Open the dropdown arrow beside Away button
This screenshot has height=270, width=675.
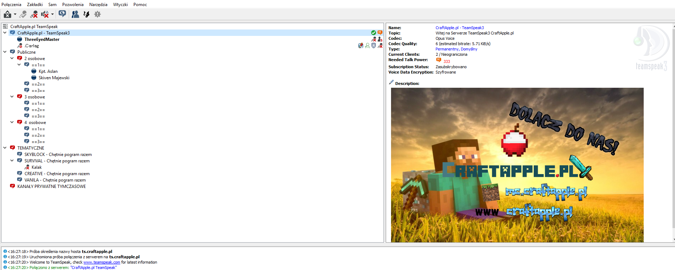click(15, 14)
